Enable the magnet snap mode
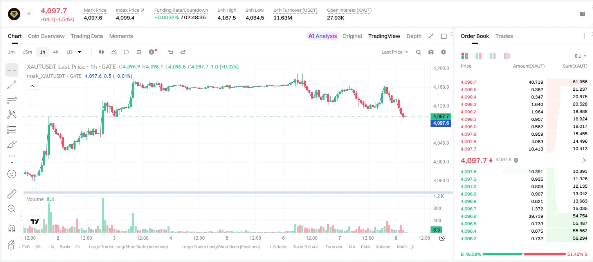The image size is (593, 262). (x=12, y=229)
